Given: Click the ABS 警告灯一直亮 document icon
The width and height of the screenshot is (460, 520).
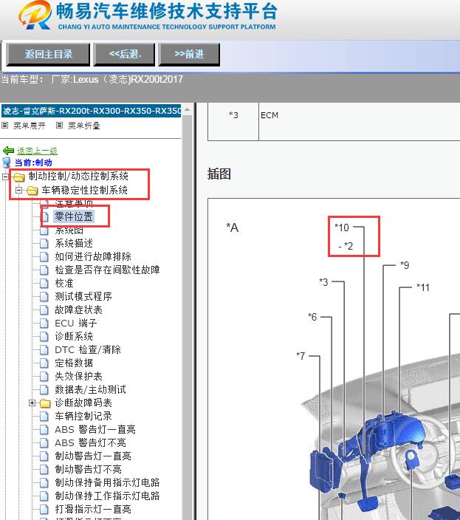Looking at the screenshot, I should [44, 430].
